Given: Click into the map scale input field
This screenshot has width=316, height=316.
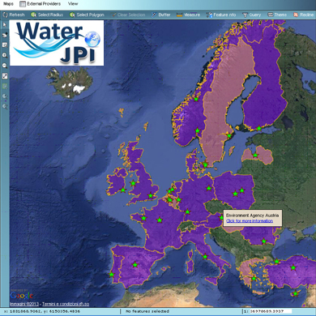Looking at the screenshot, I should (267, 311).
